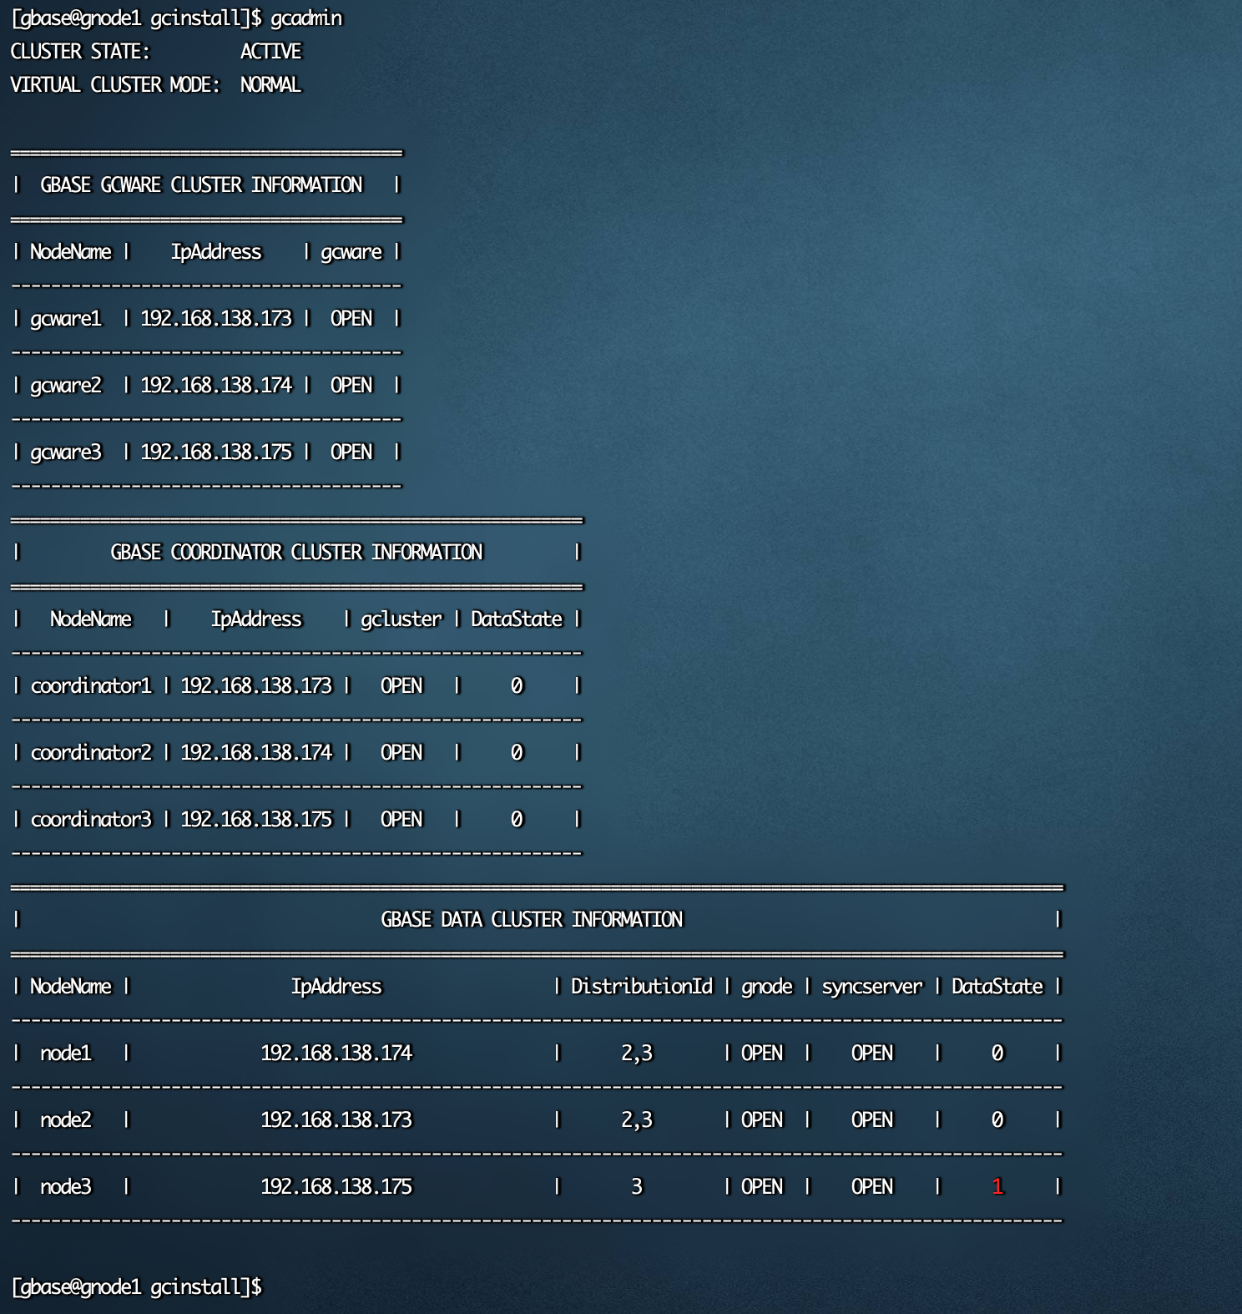Click the OPEN status in the gcware1 row
This screenshot has width=1242, height=1314.
(351, 319)
